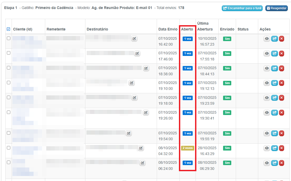Forward the 19:26:00 row to funnel
Image resolution: width=291 pixels, height=181 pixels.
pos(275,113)
